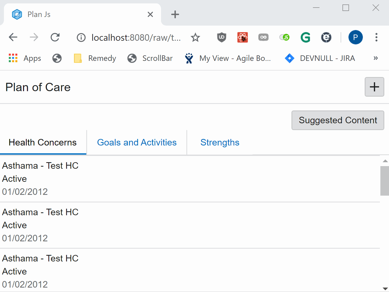Screen dimensions: 389x292
Task: Open the Chrome three-dot menu
Action: [x=376, y=37]
